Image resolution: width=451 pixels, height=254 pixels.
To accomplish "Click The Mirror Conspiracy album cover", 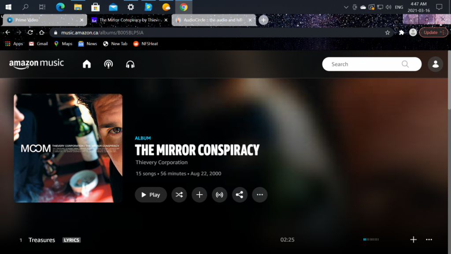I will pos(68,148).
